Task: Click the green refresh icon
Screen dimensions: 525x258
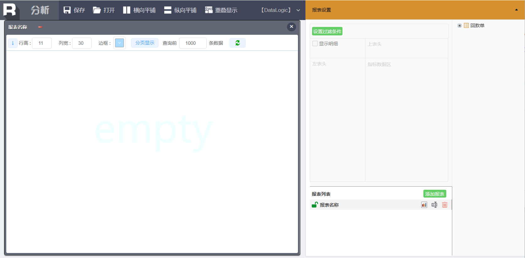Action: tap(237, 43)
